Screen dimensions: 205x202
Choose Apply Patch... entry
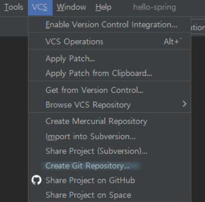click(109, 59)
